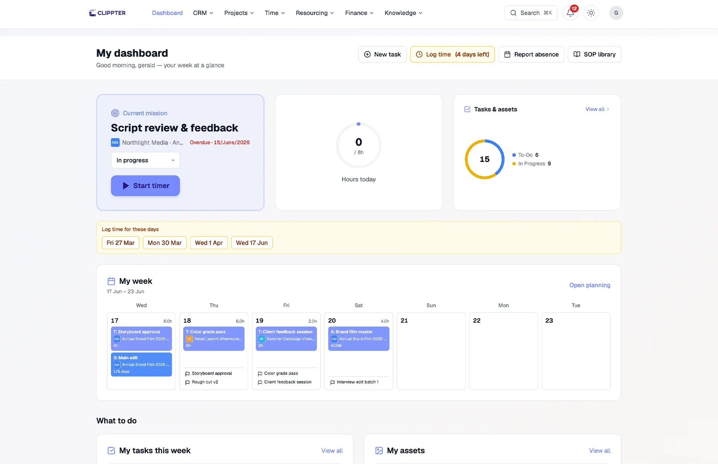Viewport: 718px width, 464px height.
Task: Open the notifications bell
Action: 570,13
